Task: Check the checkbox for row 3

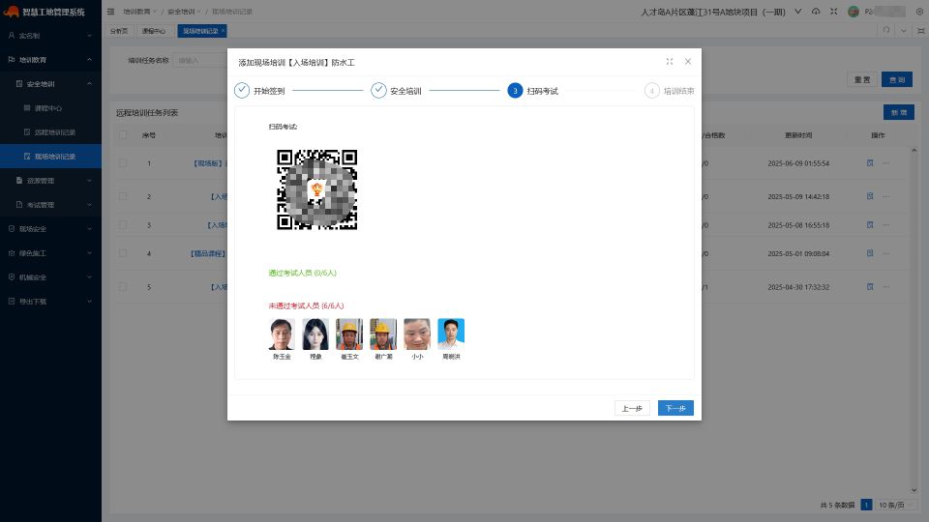Action: [x=123, y=225]
